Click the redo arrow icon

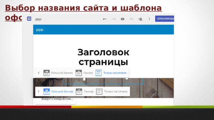114,19
